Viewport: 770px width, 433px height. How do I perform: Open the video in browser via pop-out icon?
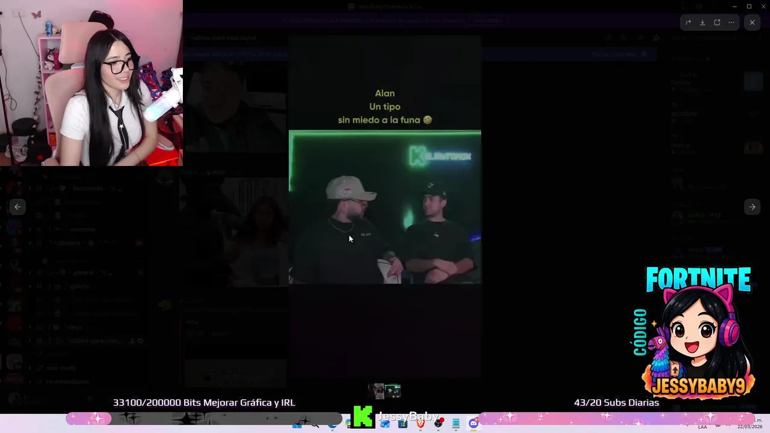coord(717,22)
